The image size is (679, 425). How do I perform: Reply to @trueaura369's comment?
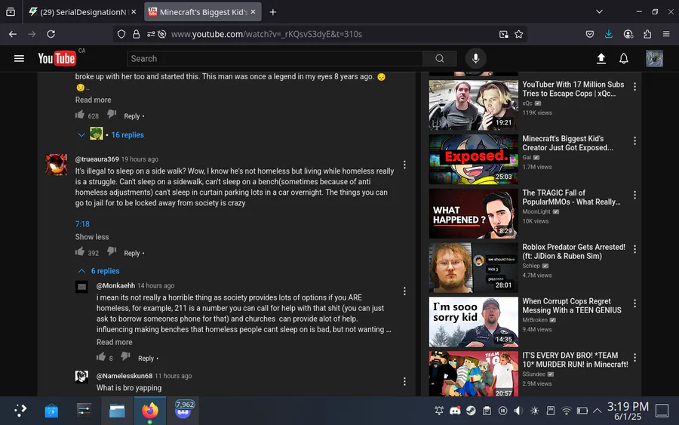pos(131,253)
